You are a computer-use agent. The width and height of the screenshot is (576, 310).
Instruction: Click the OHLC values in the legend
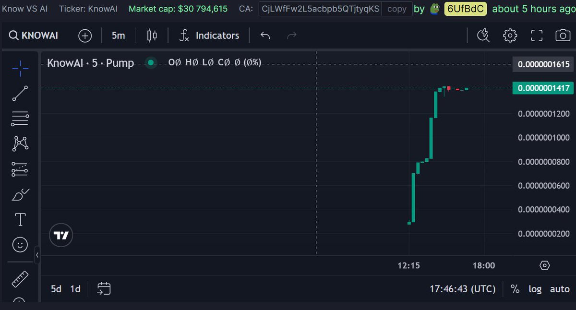tap(215, 62)
